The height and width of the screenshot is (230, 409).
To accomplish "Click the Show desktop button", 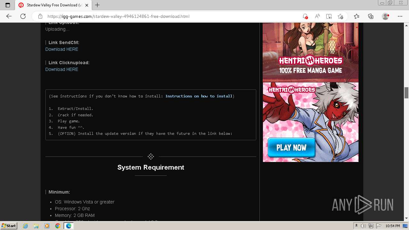I will coord(405,226).
